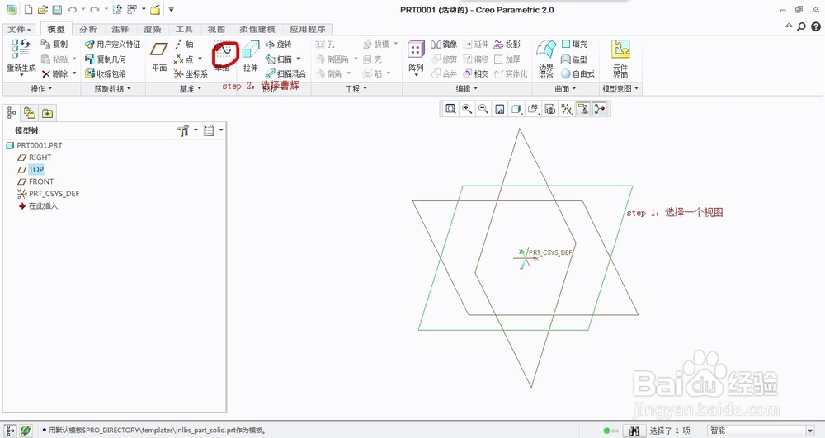Screen dimensions: 825x438
Task: Create a datum 平面 plane
Action: pyautogui.click(x=159, y=57)
